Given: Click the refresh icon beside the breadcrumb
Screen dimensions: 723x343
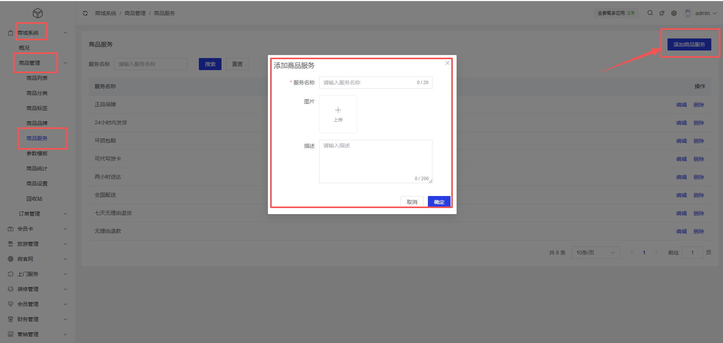Looking at the screenshot, I should [x=85, y=13].
